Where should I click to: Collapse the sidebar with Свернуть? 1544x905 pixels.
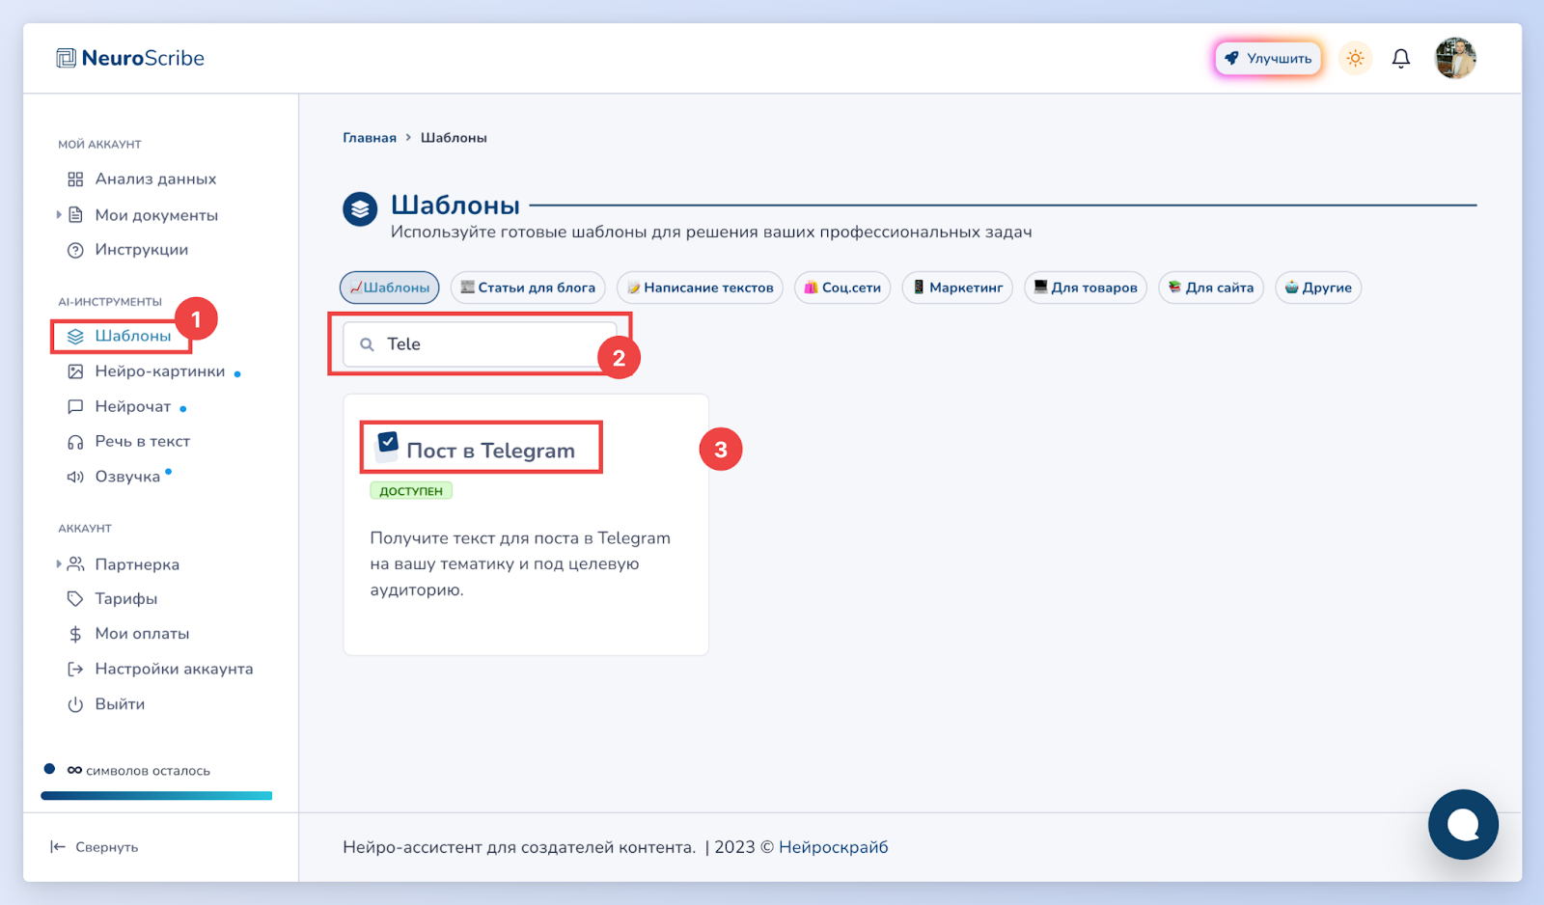coord(107,847)
